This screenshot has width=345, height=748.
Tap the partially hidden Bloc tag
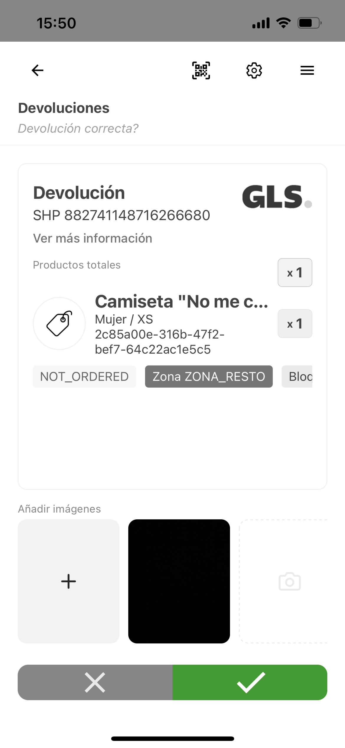tap(297, 377)
